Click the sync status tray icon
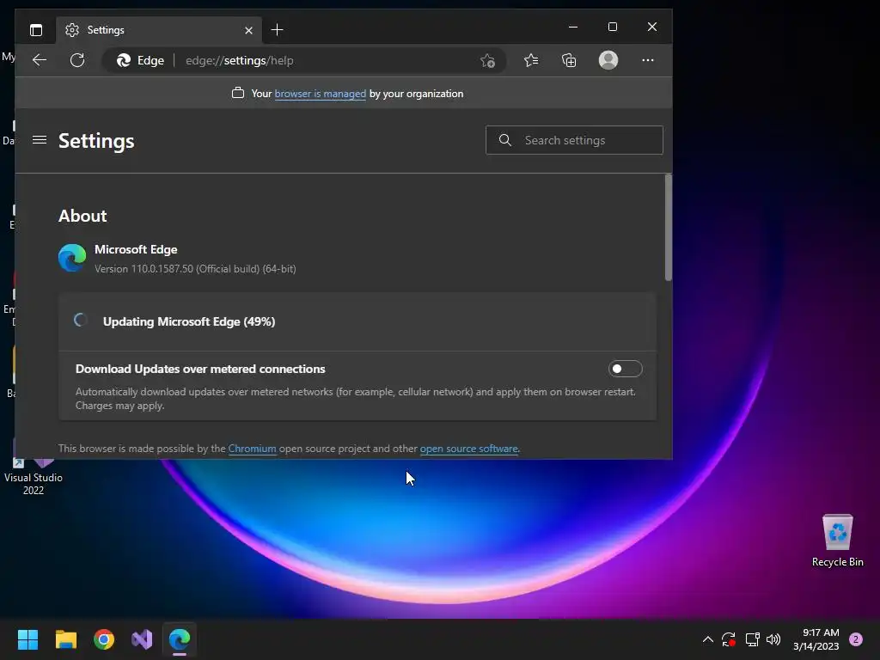 pyautogui.click(x=729, y=639)
